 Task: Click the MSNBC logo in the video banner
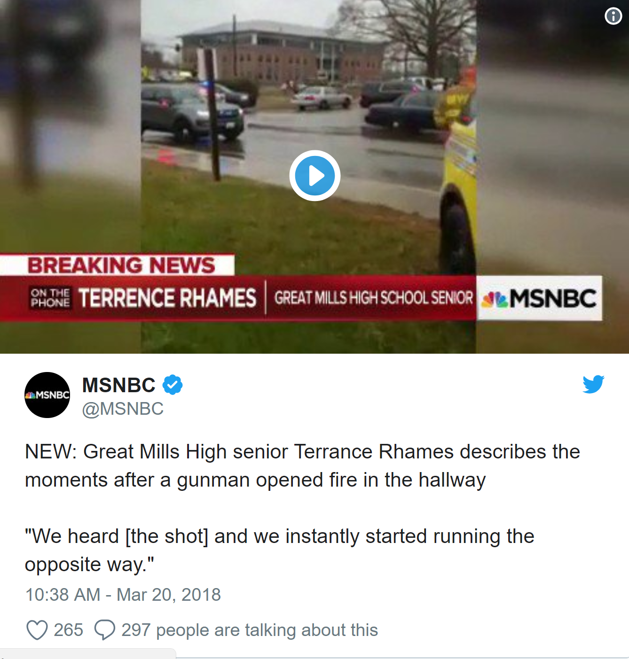tap(539, 298)
